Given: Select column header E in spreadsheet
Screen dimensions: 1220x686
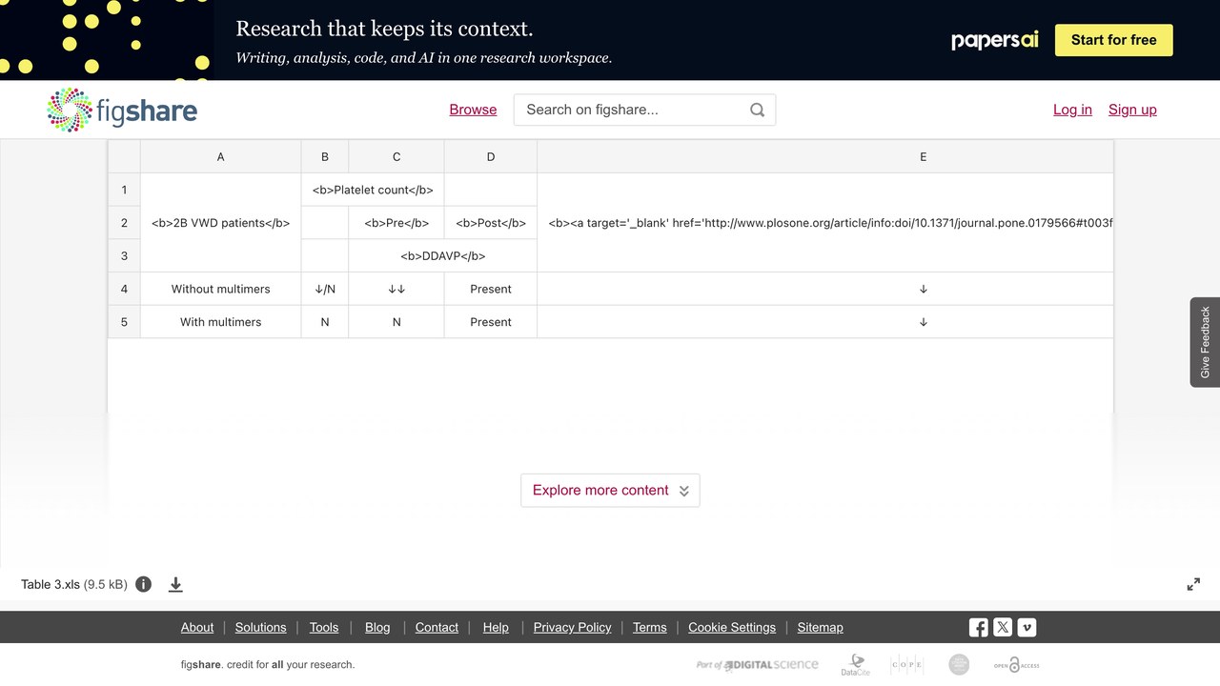Looking at the screenshot, I should point(825,156).
